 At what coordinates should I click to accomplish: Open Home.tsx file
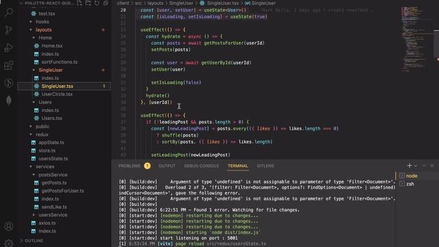[x=52, y=46]
